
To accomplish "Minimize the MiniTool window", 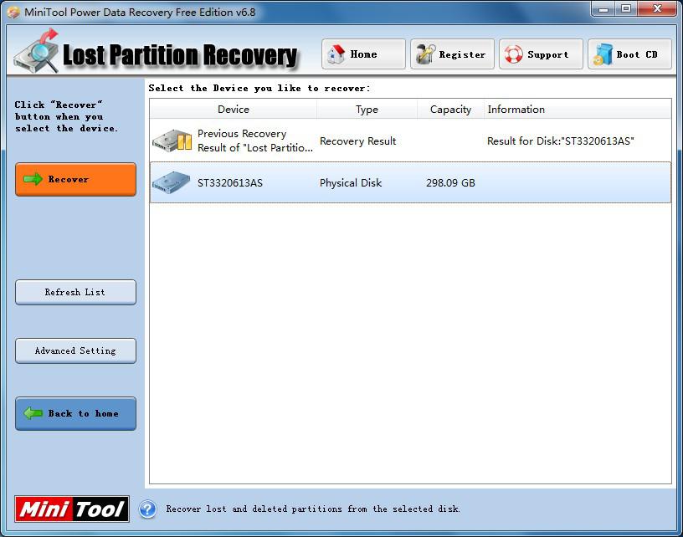I will [603, 9].
